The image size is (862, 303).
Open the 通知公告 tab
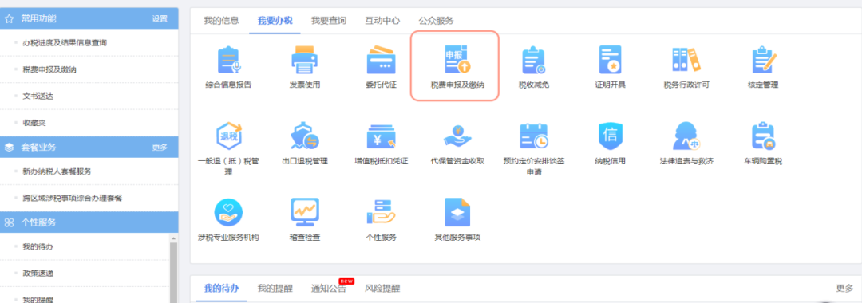pos(329,289)
